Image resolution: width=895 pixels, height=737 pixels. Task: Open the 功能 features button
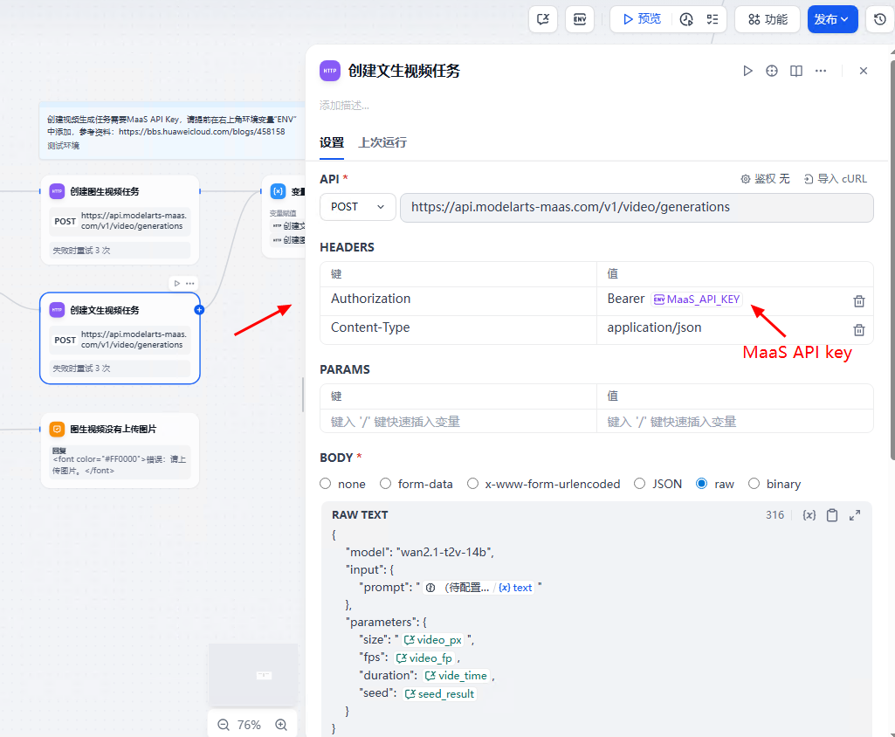(x=768, y=19)
